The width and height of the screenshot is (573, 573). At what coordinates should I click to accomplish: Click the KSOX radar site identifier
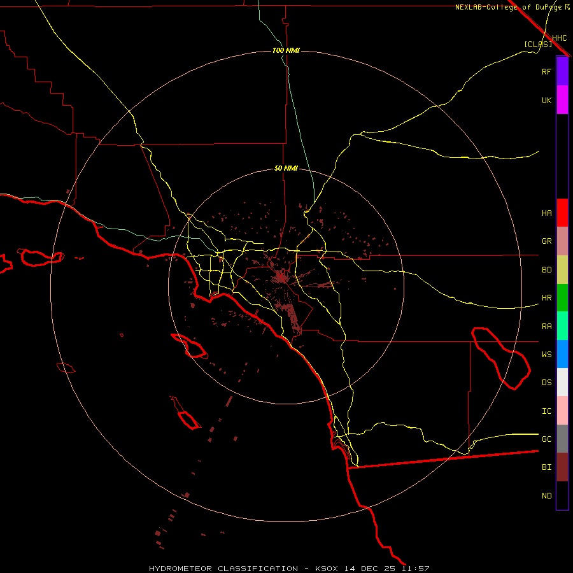pos(327,569)
